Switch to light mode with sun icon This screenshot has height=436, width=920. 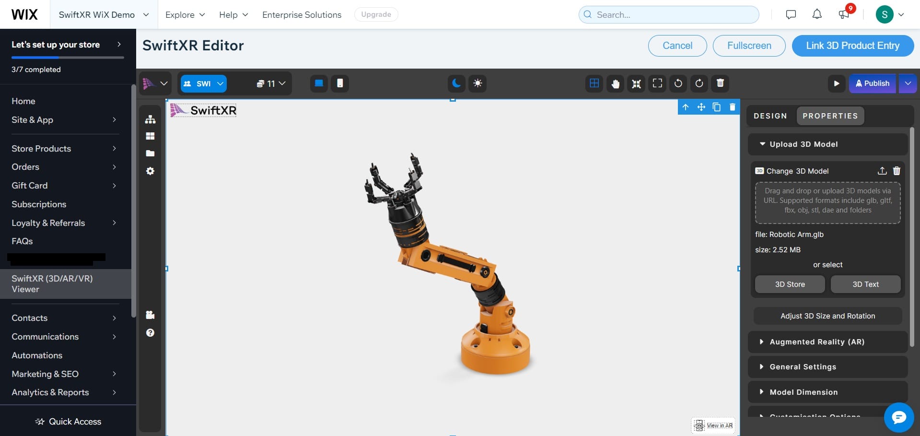click(477, 83)
